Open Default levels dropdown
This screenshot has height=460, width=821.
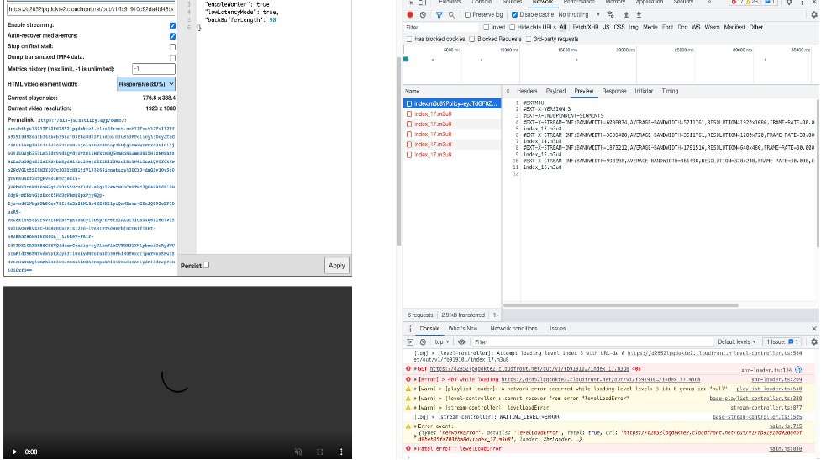click(737, 342)
